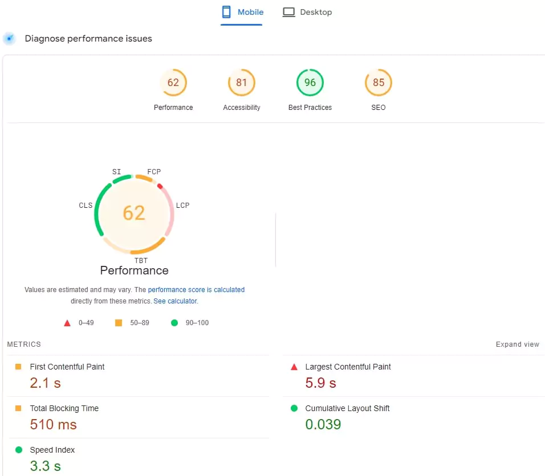Click the LCP segment label on the gauge
The width and height of the screenshot is (545, 476).
182,206
